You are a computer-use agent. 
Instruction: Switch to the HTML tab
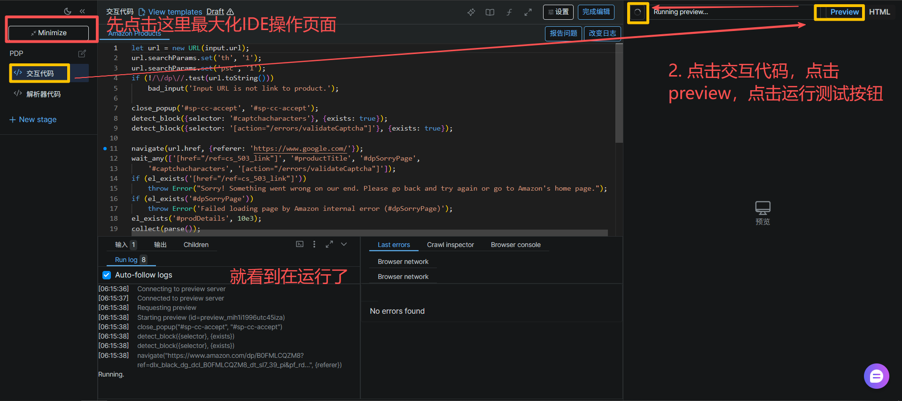click(879, 12)
